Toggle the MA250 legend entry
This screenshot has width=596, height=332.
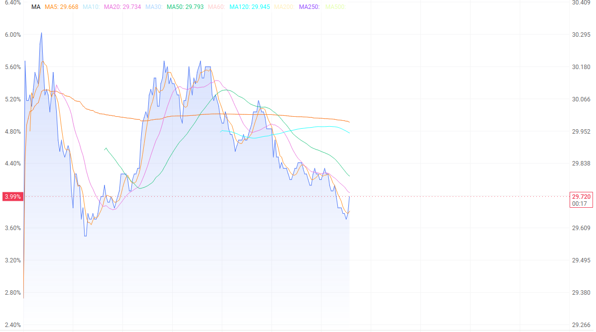point(309,7)
